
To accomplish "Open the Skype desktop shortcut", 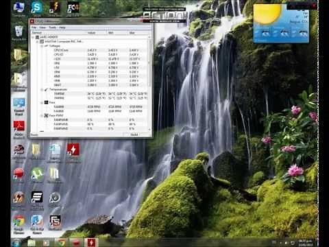I will pos(37,9).
